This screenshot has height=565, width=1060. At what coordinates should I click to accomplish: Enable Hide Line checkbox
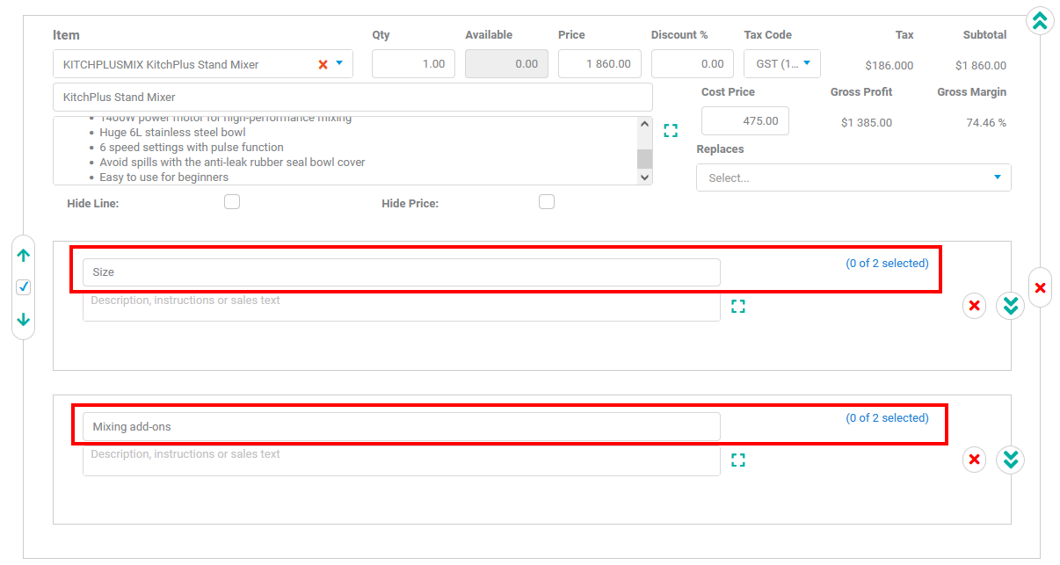pos(232,202)
